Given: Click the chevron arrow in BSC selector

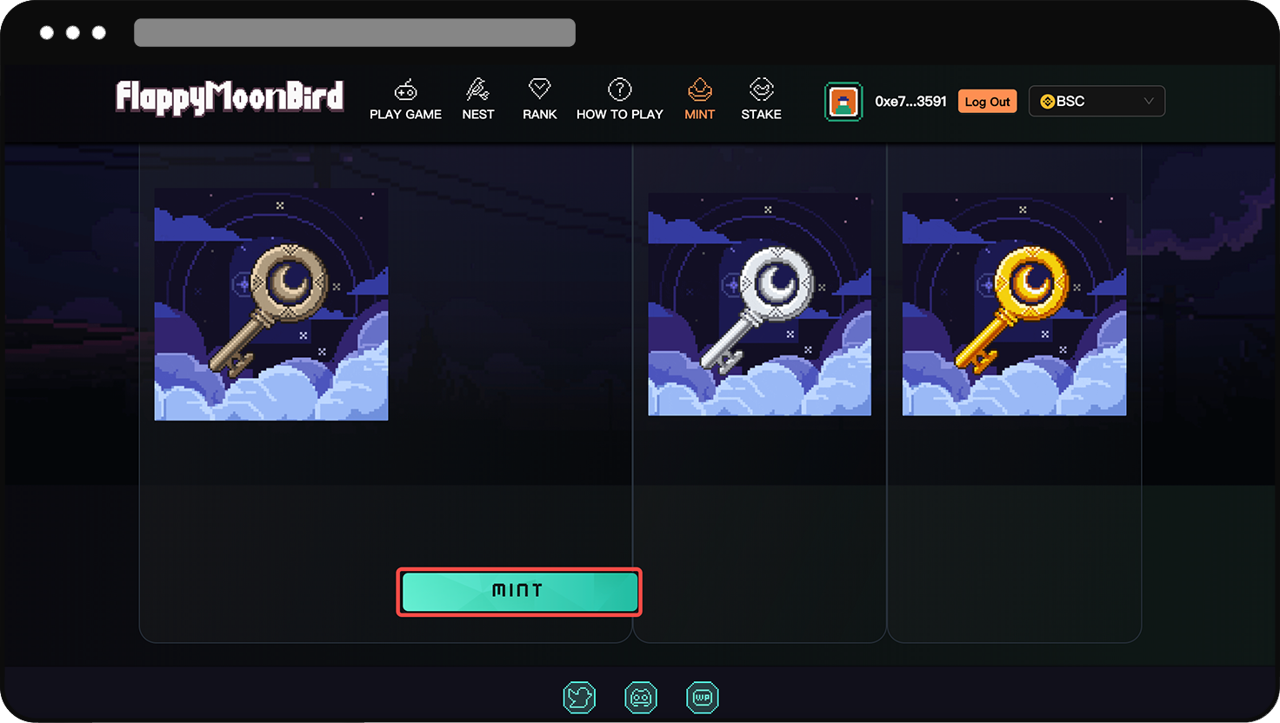Looking at the screenshot, I should (1148, 102).
